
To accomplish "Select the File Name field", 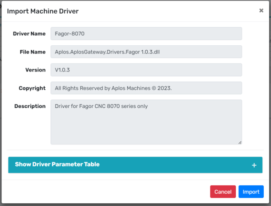I will 146,52.
